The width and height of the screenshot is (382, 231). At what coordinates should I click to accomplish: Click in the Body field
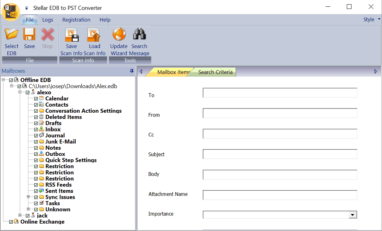pyautogui.click(x=280, y=174)
